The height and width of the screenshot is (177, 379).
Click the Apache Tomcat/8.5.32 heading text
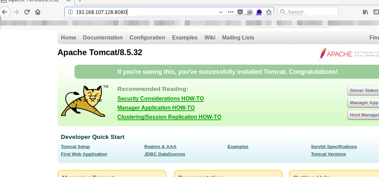(x=100, y=52)
